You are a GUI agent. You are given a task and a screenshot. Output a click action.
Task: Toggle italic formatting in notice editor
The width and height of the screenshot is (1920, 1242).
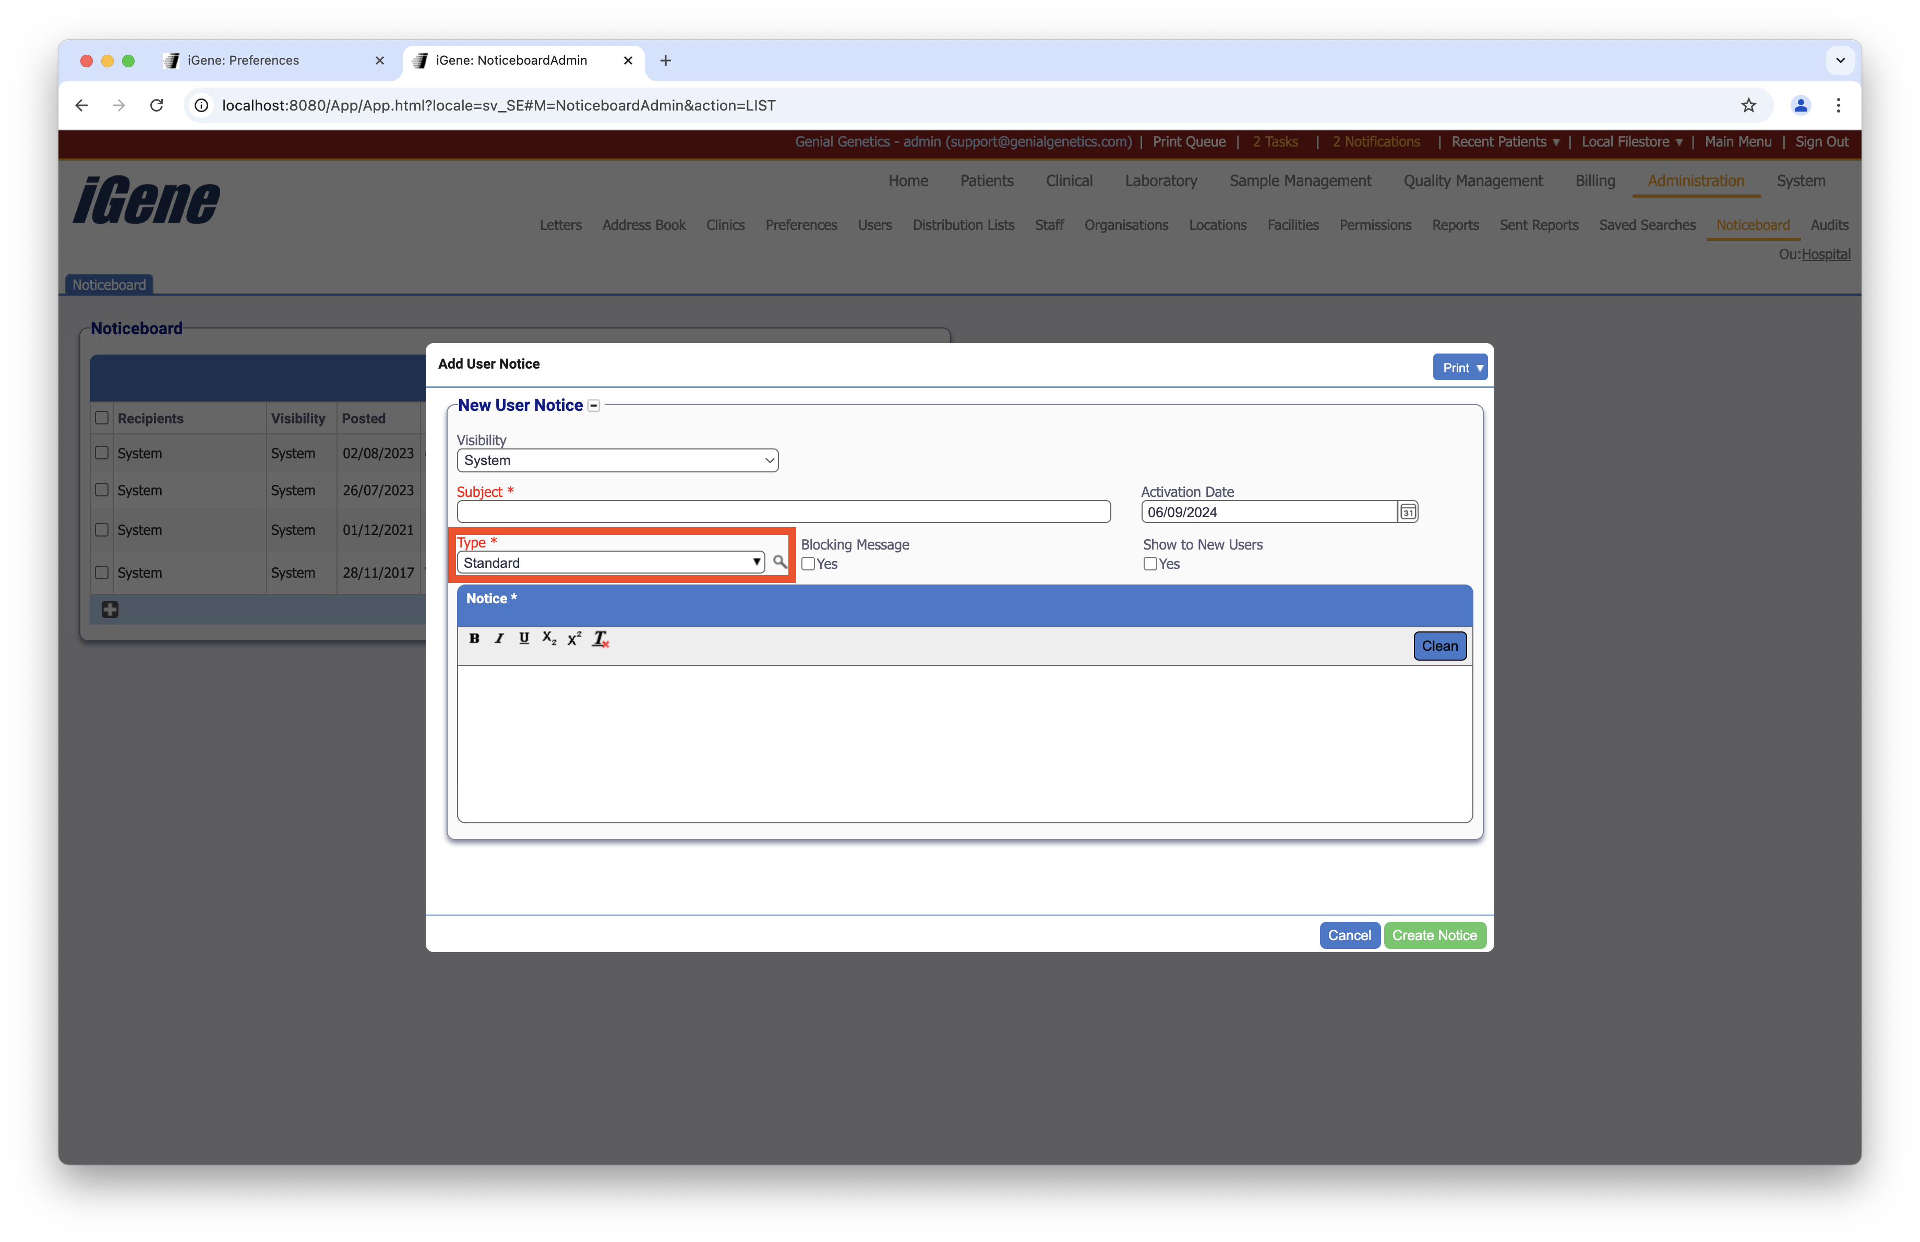pos(499,638)
